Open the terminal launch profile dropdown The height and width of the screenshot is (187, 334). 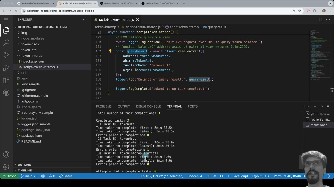[x=308, y=106]
